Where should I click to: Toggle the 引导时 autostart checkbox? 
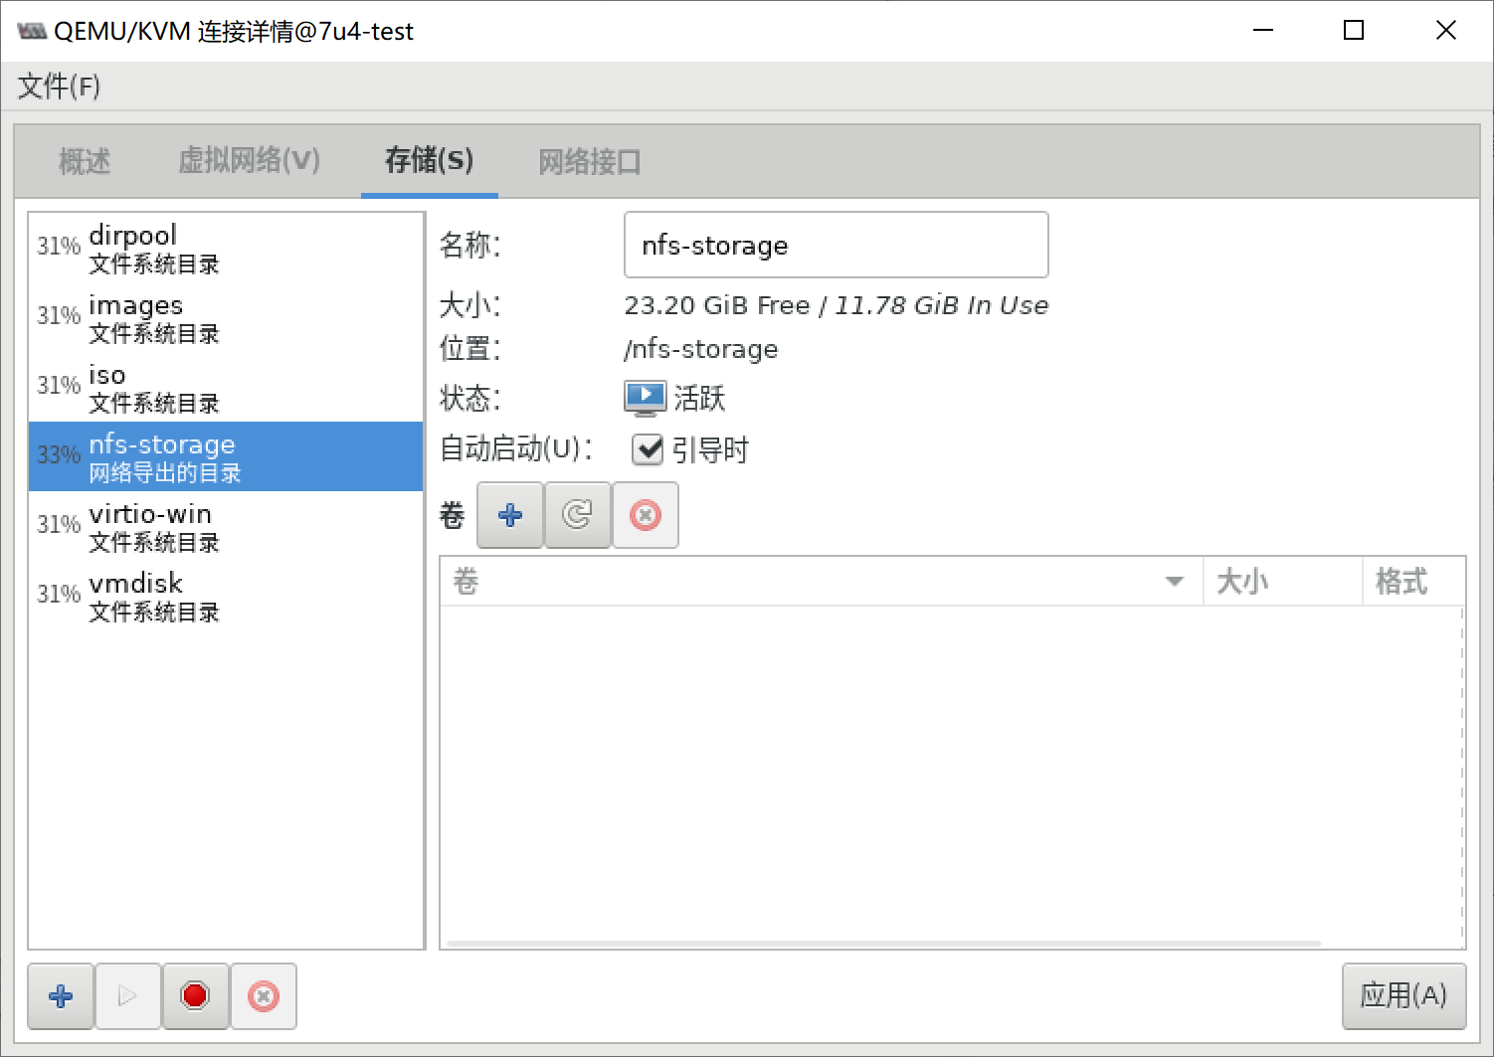(648, 449)
